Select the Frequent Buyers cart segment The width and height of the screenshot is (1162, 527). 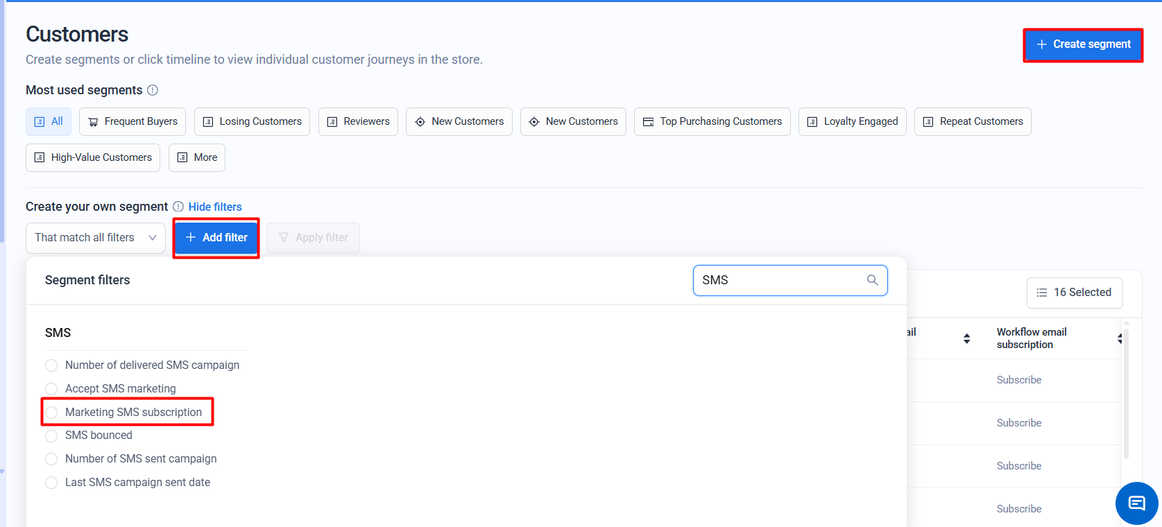133,121
